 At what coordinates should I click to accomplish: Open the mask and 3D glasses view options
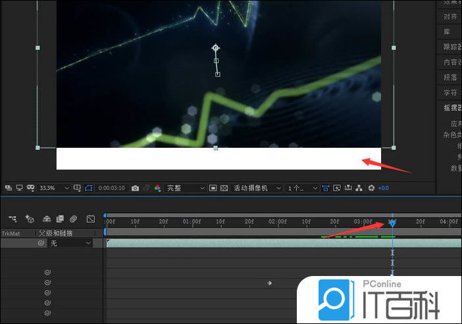31,188
